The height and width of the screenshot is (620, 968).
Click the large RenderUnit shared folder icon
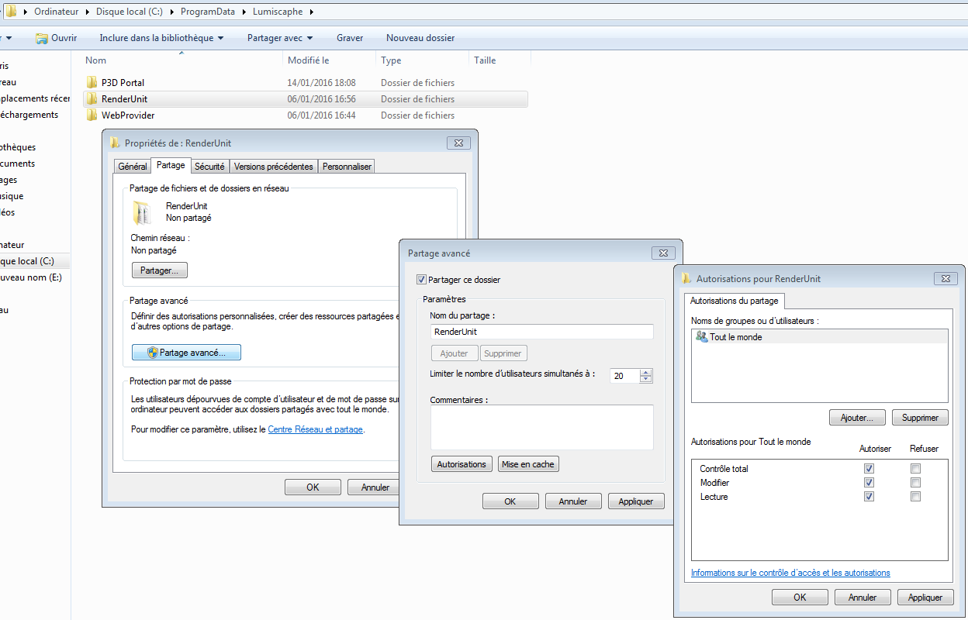click(142, 212)
